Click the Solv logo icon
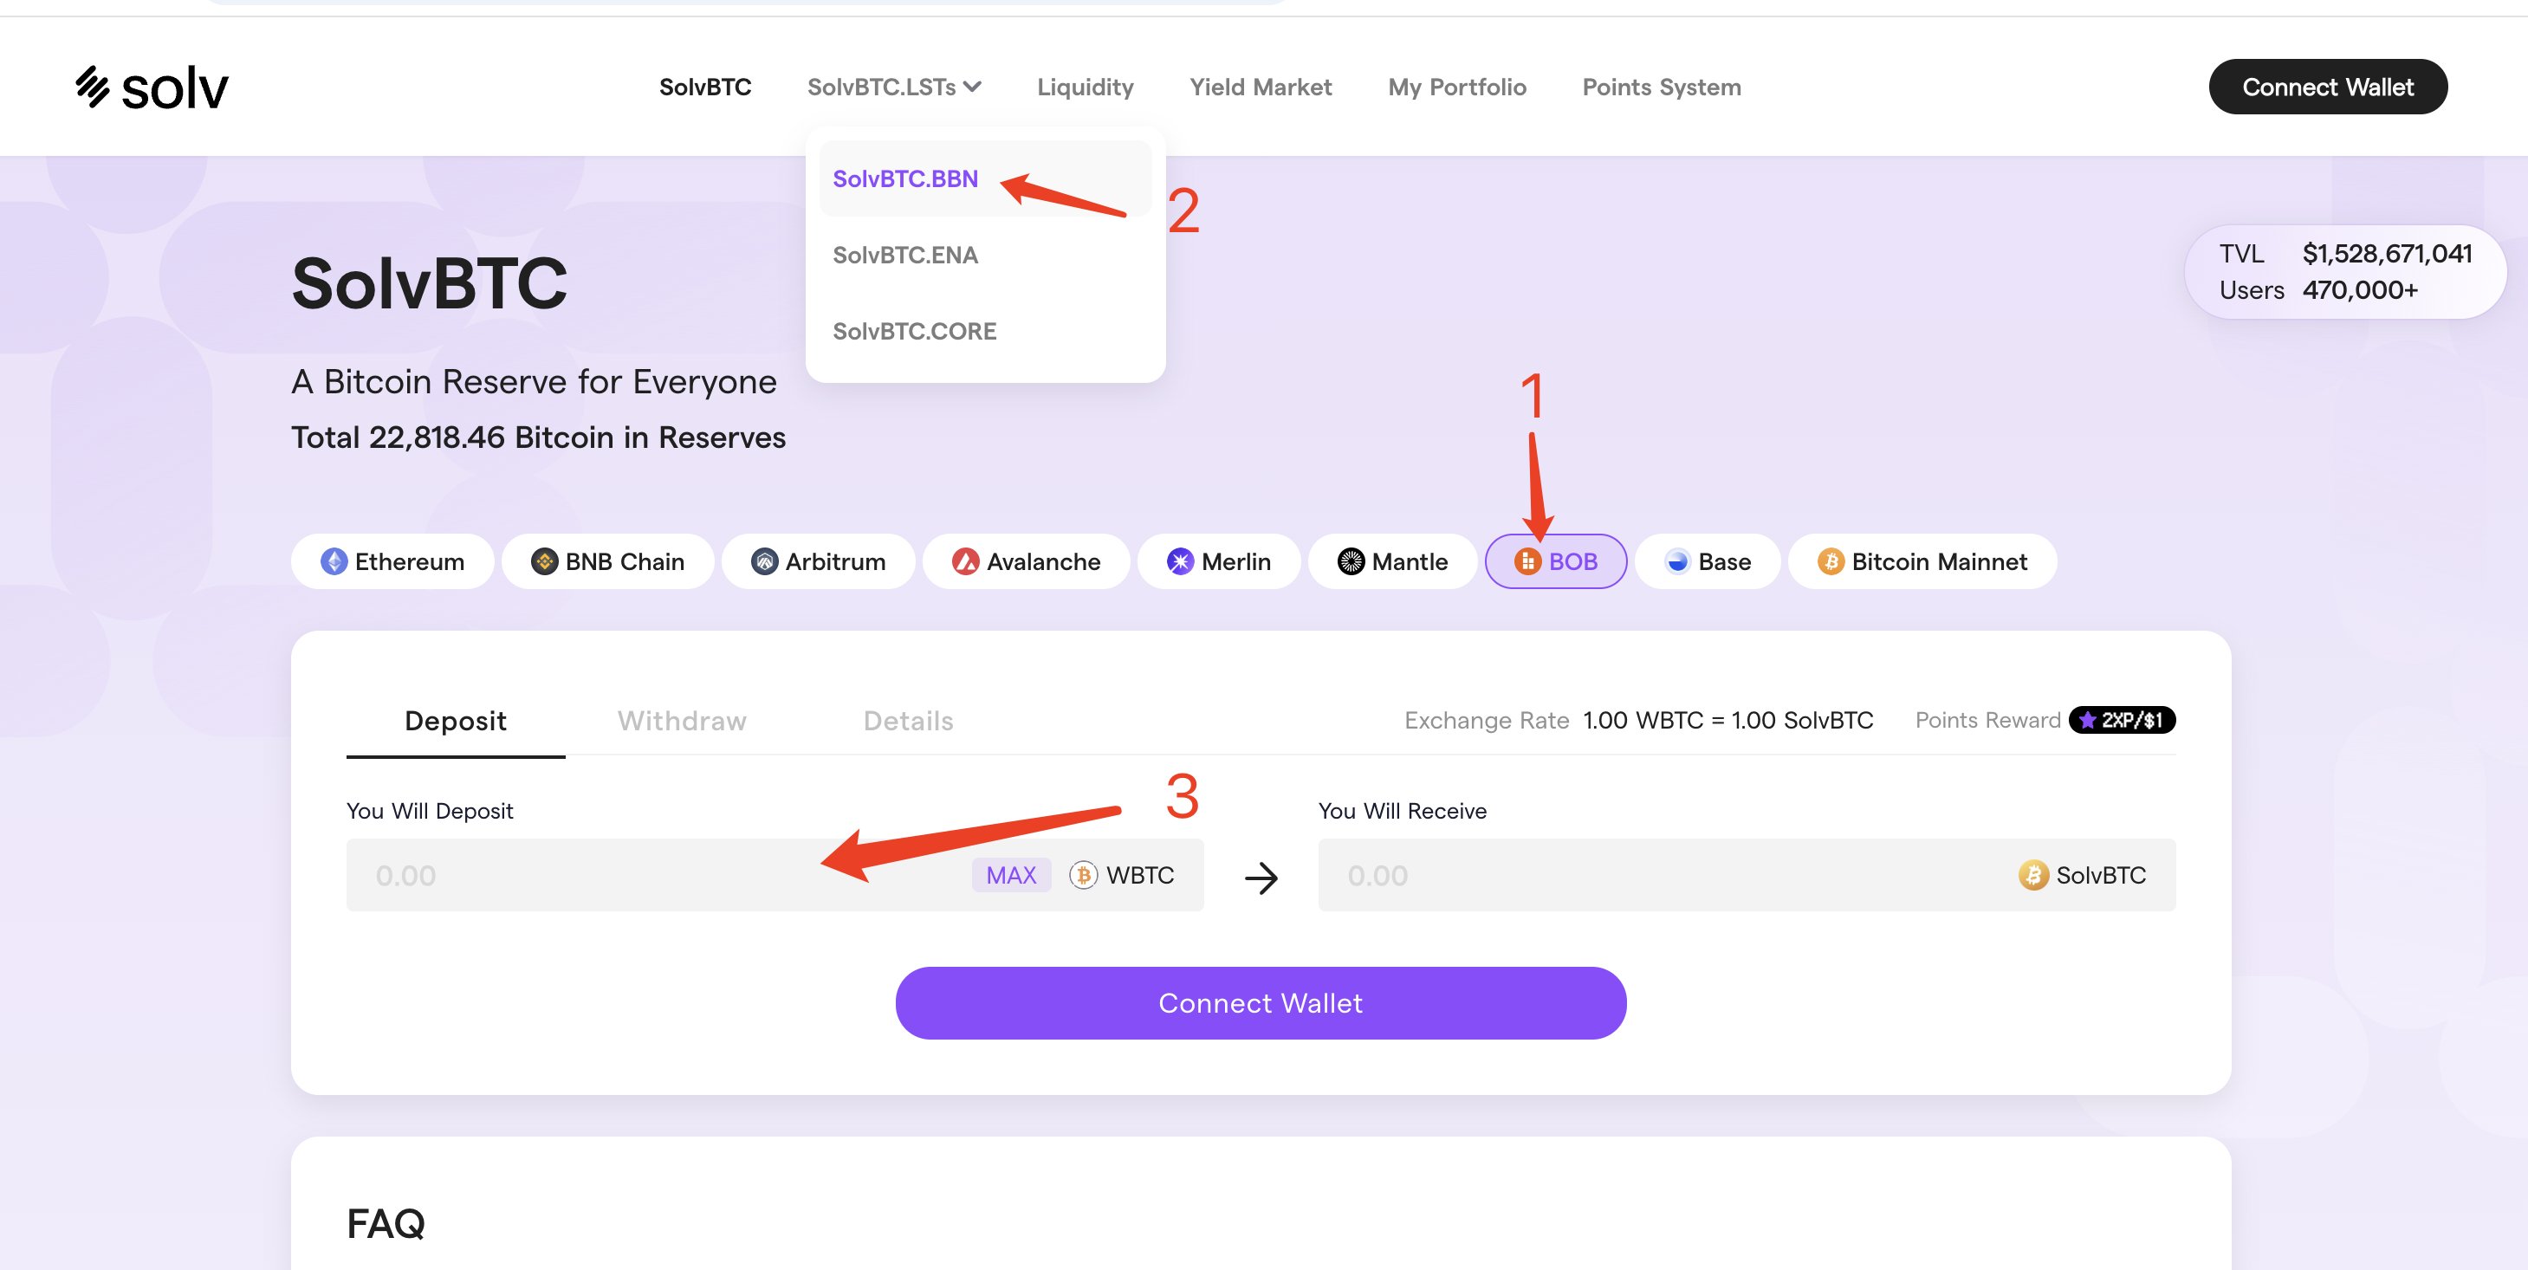This screenshot has height=1270, width=2528. pyautogui.click(x=94, y=87)
